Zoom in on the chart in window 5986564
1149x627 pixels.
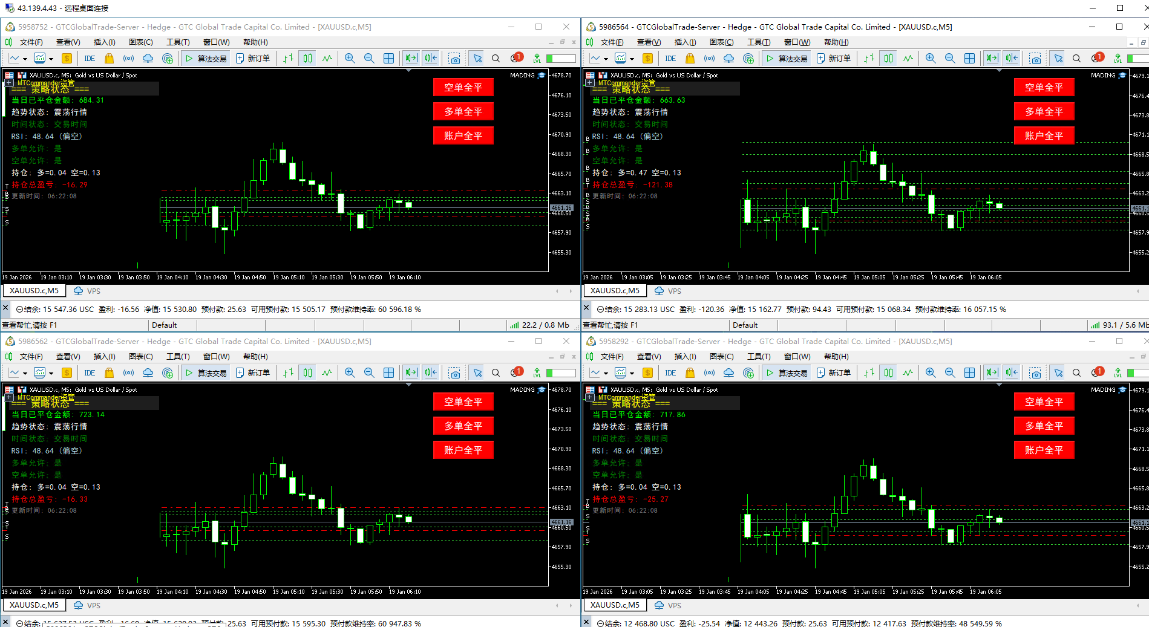(931, 59)
